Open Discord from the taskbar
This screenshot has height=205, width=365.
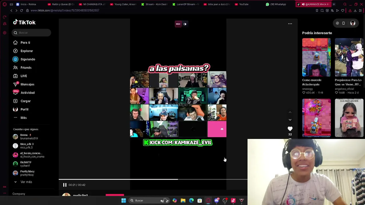point(216,200)
